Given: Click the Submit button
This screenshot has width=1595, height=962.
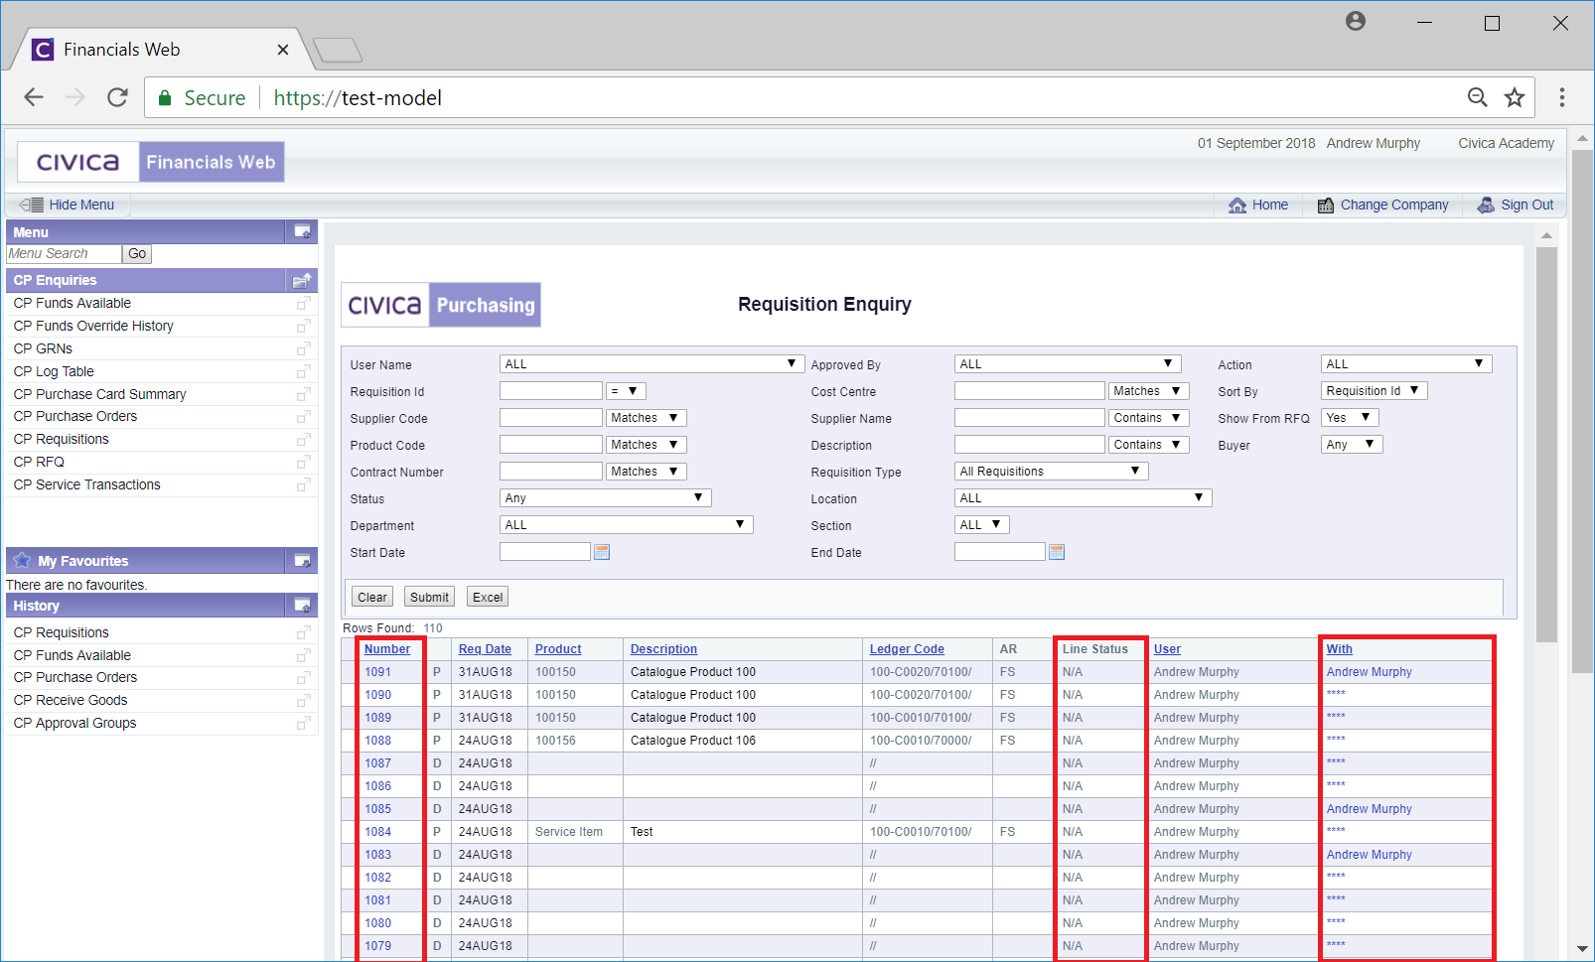Looking at the screenshot, I should pos(429,597).
